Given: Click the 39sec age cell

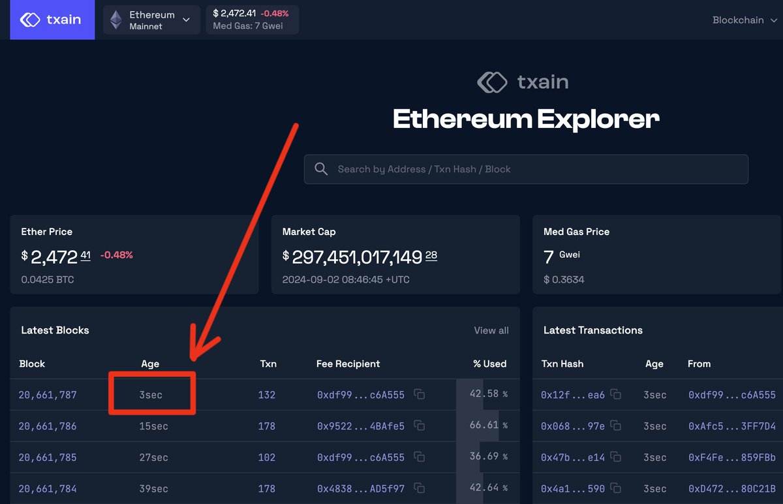Looking at the screenshot, I should 154,489.
